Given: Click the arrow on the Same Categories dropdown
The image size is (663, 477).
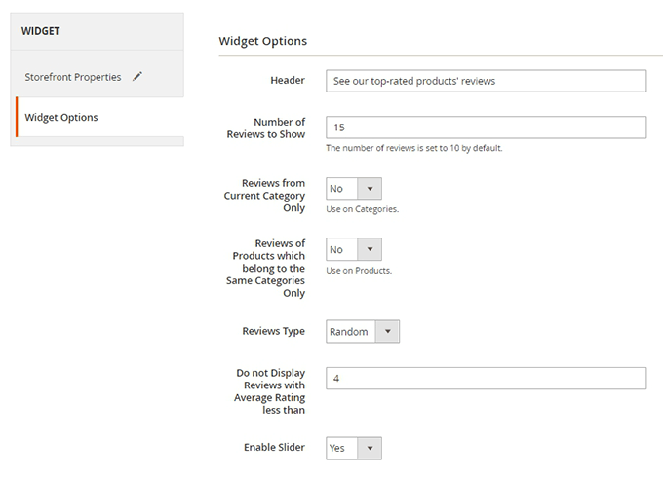Looking at the screenshot, I should (x=370, y=249).
